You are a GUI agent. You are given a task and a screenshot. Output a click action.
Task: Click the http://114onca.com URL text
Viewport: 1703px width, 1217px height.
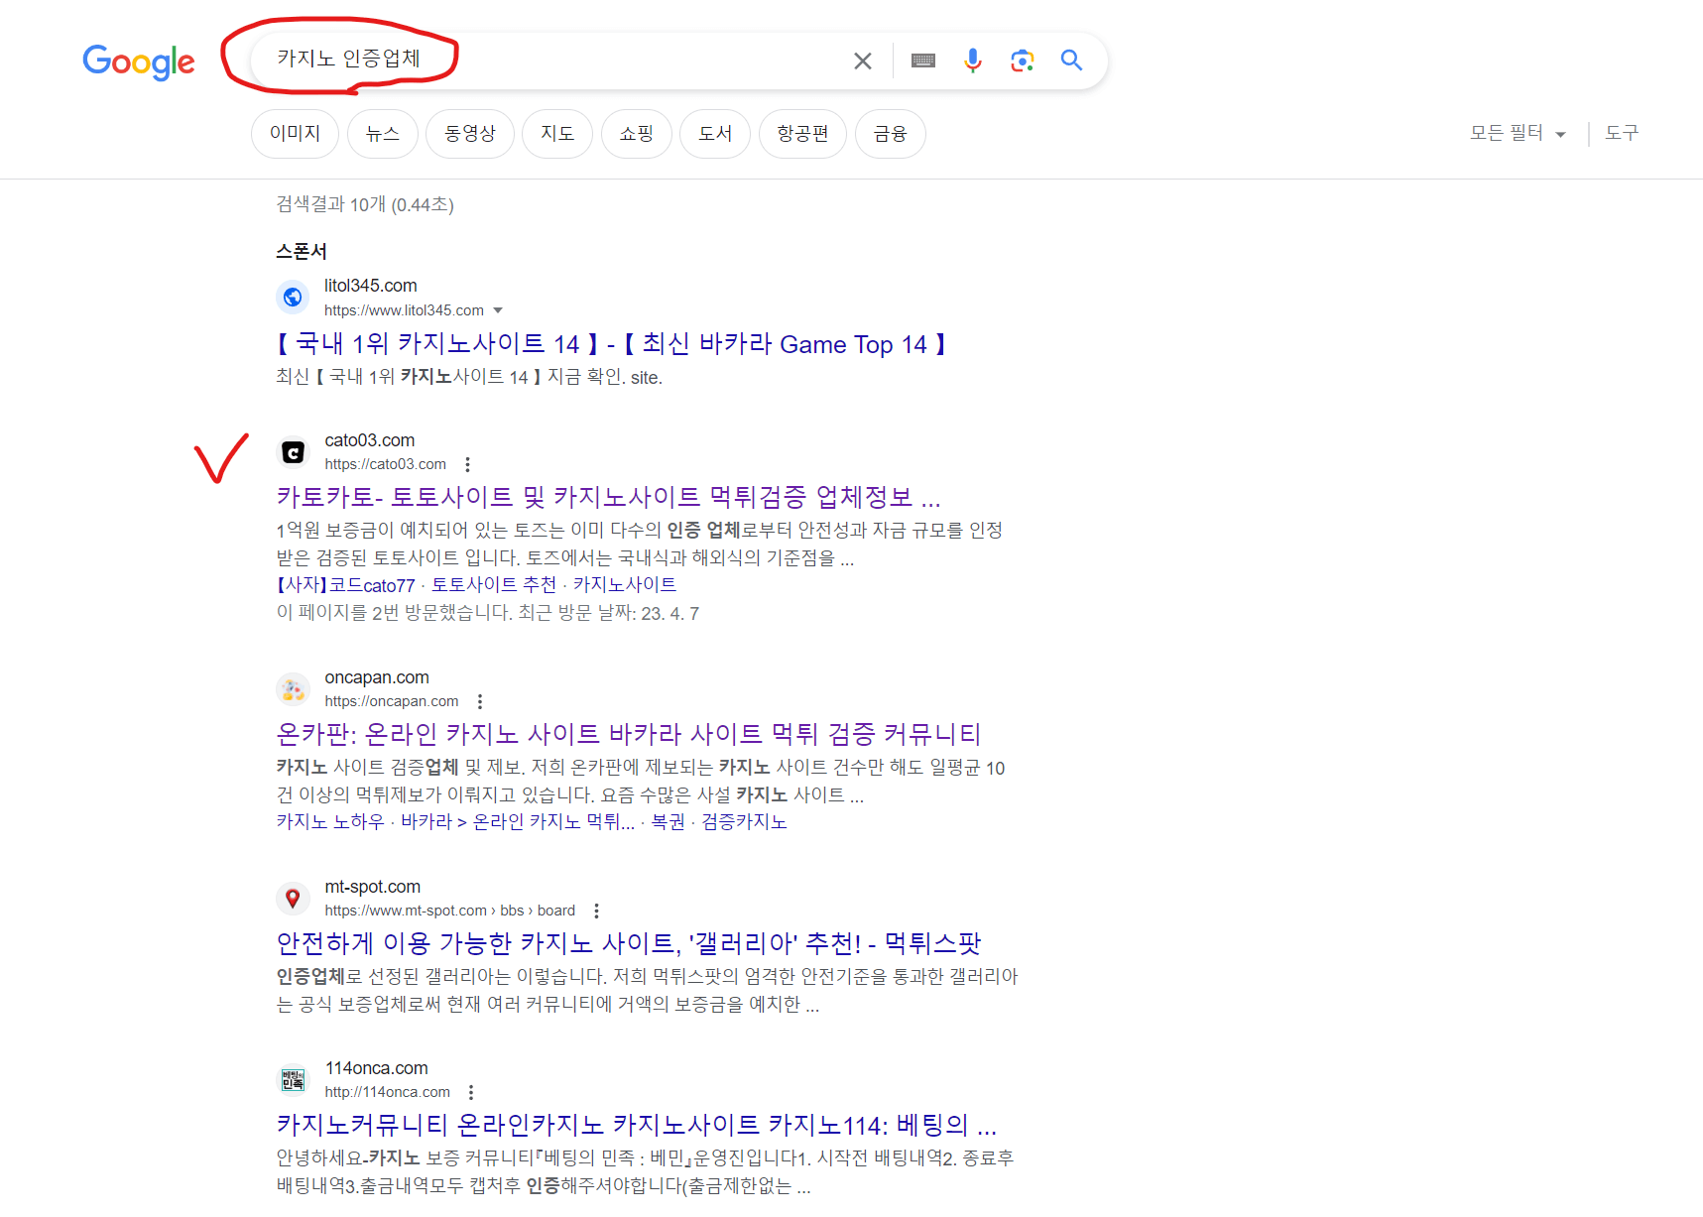click(388, 1092)
